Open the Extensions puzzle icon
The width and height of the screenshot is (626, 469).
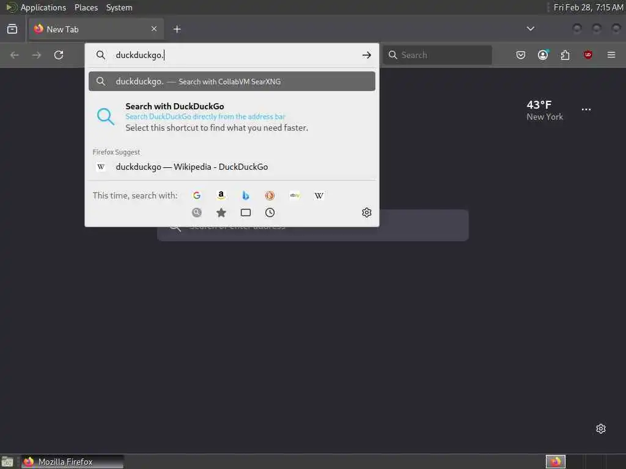coord(565,55)
